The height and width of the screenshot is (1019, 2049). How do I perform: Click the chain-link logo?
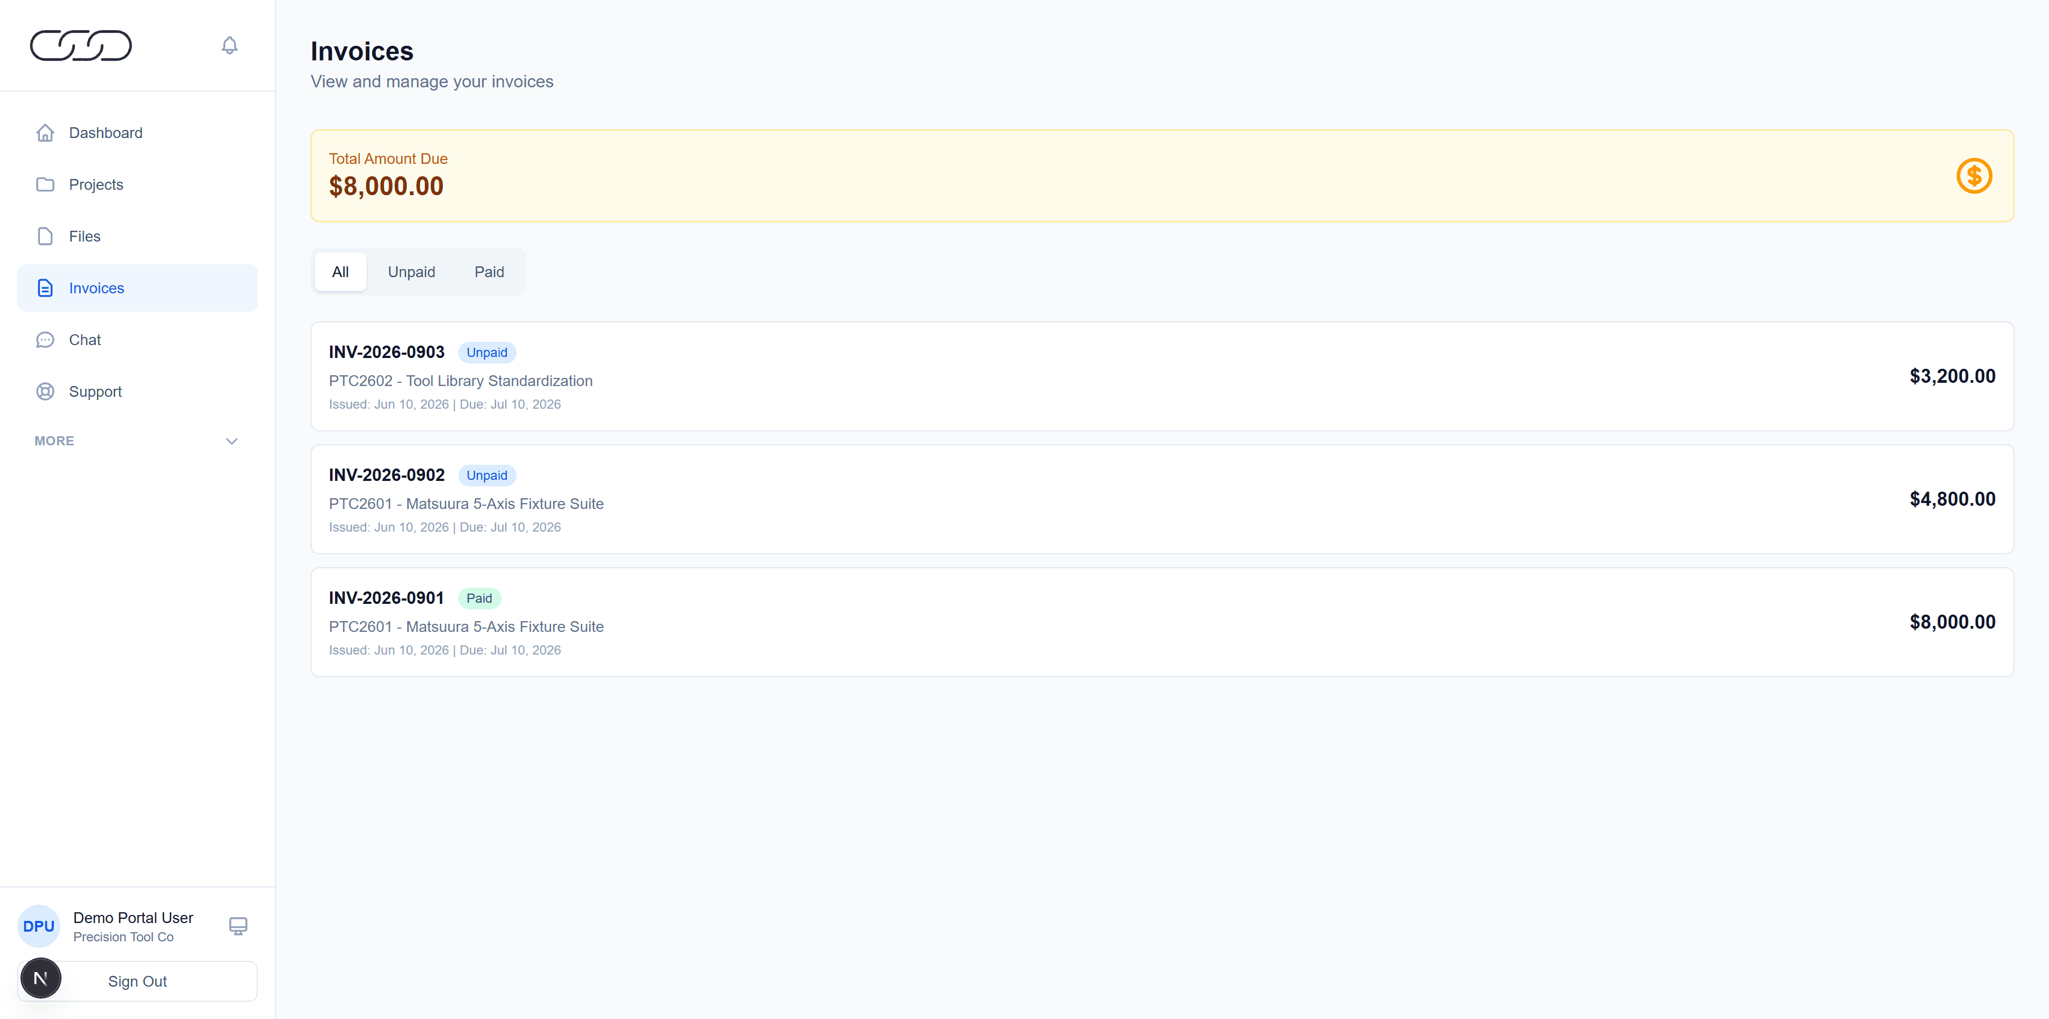click(x=81, y=45)
